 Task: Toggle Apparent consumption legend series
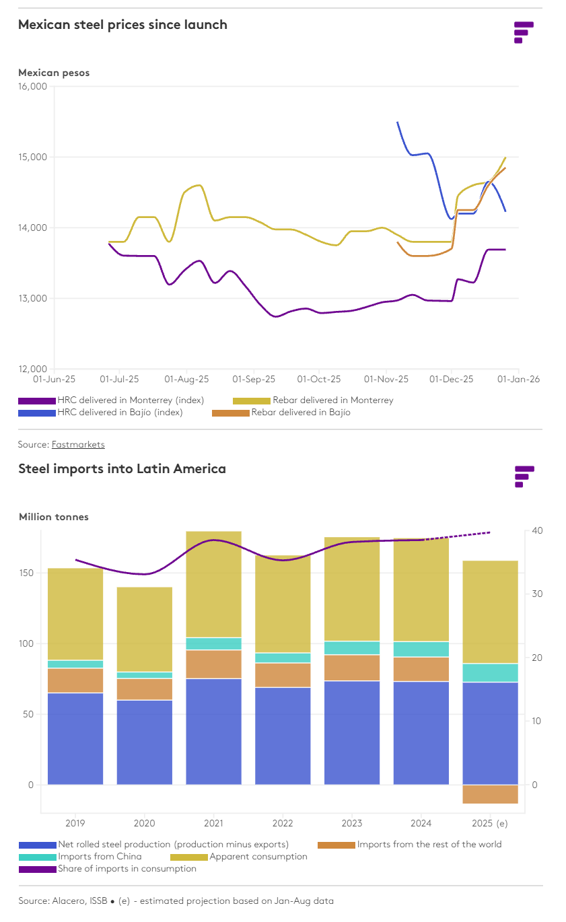(258, 857)
